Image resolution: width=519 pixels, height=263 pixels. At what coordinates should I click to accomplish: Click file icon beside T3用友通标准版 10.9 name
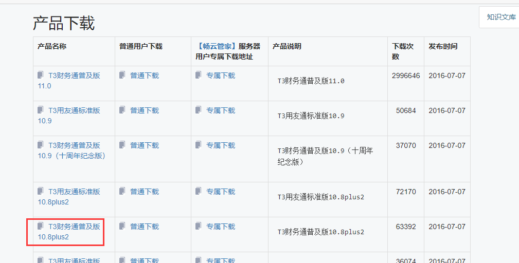tap(41, 110)
